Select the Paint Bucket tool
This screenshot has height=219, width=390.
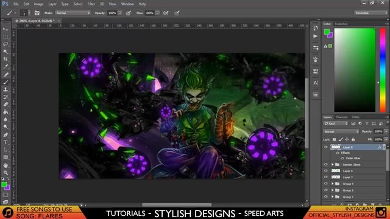click(5, 112)
